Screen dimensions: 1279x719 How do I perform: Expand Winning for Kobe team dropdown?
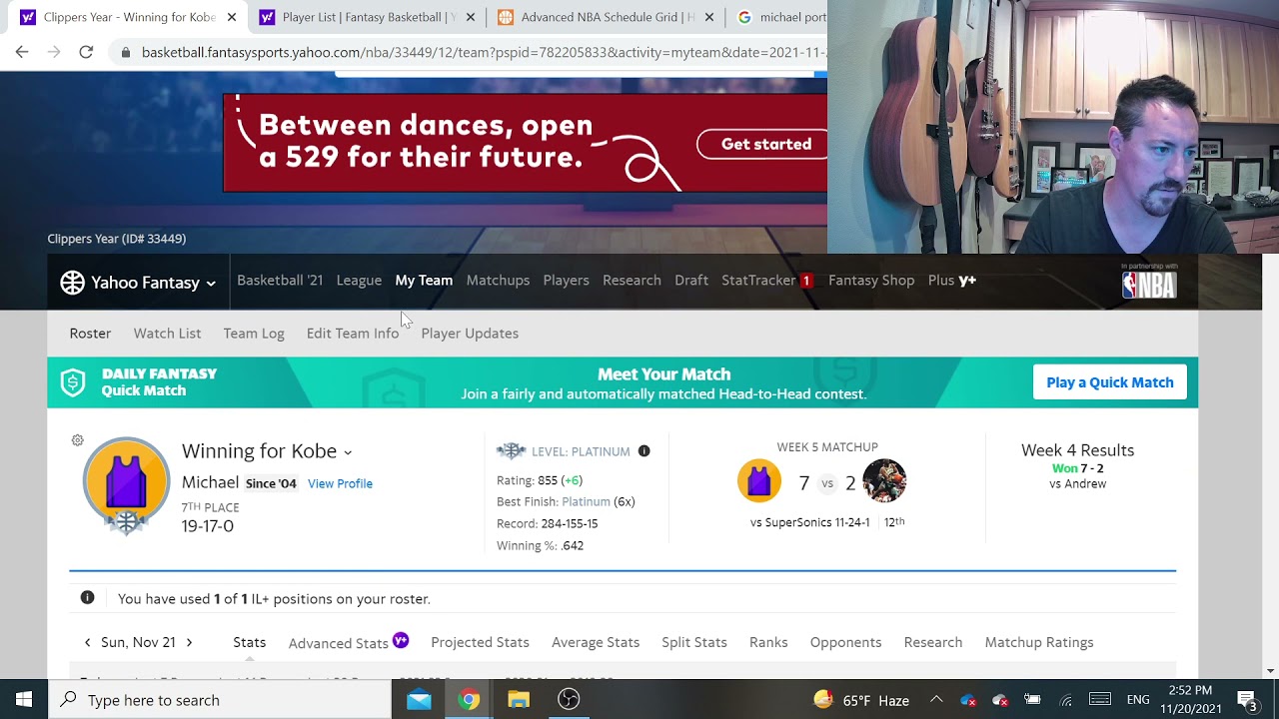point(348,452)
